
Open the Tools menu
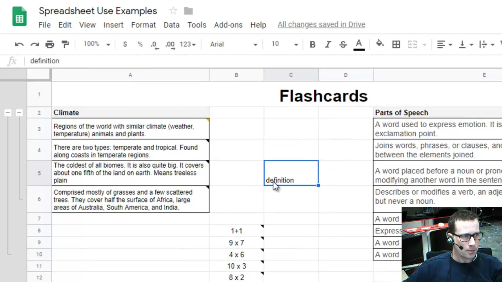(x=197, y=25)
